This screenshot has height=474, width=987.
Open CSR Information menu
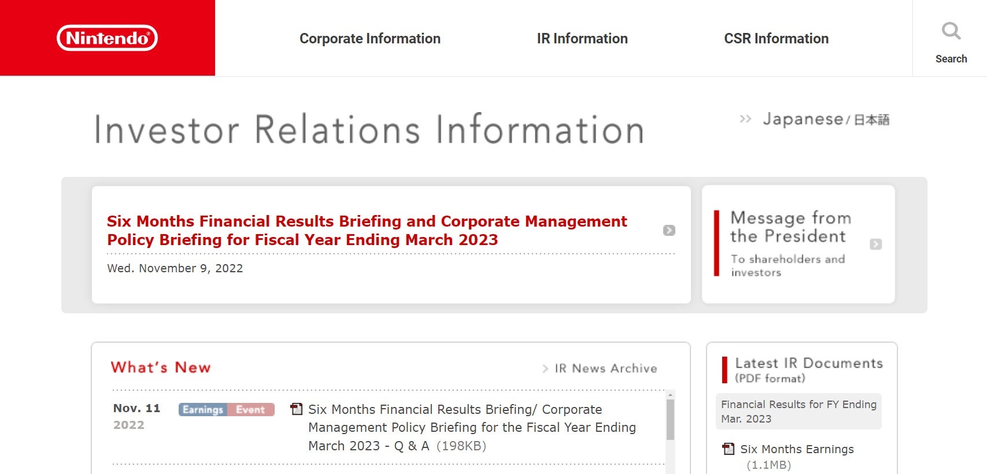coord(776,39)
